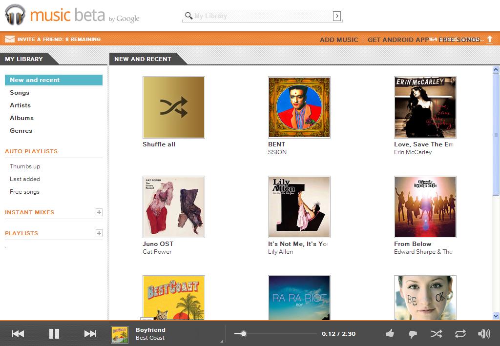This screenshot has height=346, width=500.
Task: Open Free songs auto playlist
Action: [x=24, y=192]
